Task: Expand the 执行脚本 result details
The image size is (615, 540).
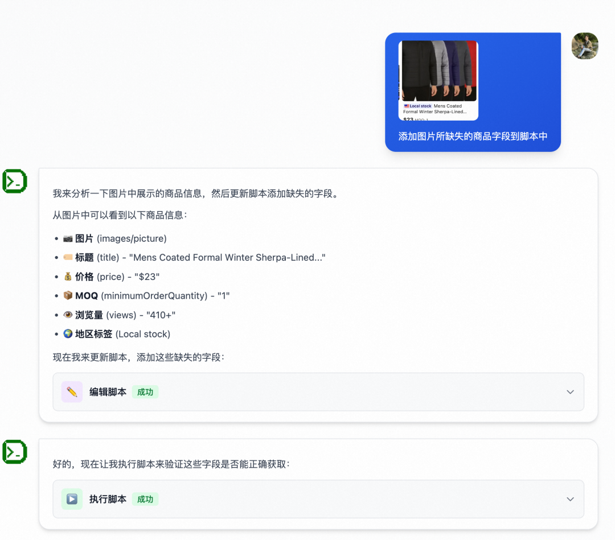Action: (569, 499)
